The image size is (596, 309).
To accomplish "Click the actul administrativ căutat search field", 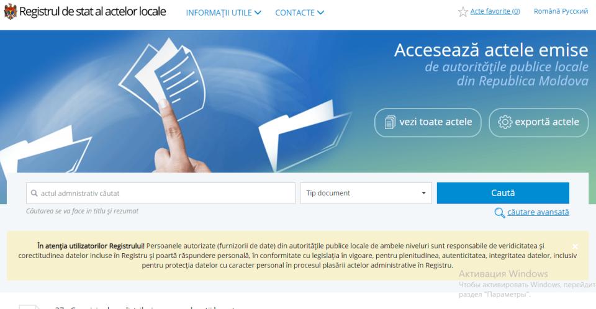I will point(160,193).
